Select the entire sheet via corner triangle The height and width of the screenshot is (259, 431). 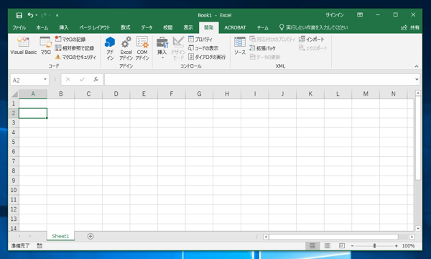(x=14, y=94)
